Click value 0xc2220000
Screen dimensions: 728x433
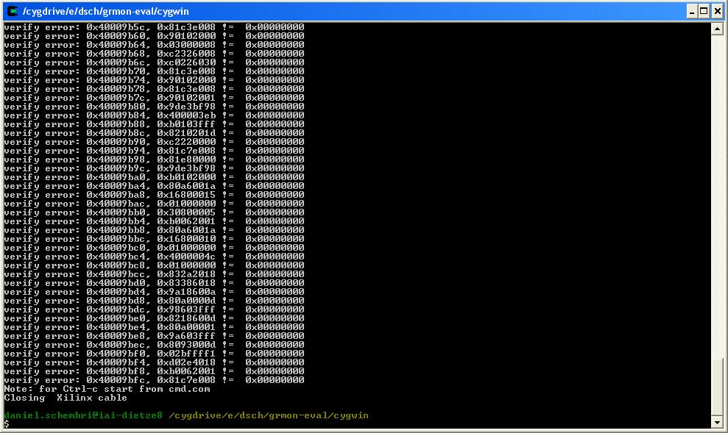click(x=187, y=142)
